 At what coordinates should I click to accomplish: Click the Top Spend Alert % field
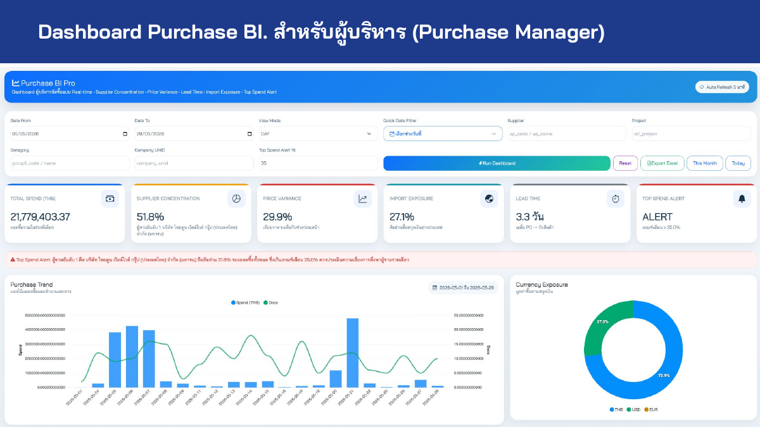click(317, 163)
